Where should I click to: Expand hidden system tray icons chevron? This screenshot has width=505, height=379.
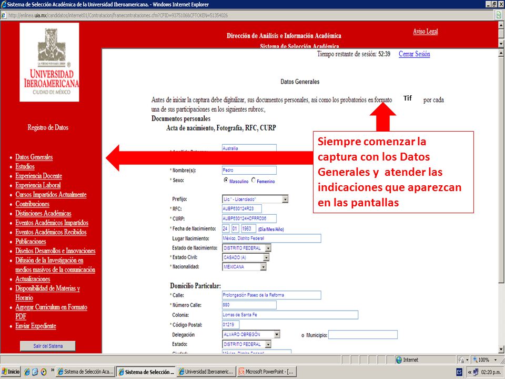point(470,372)
